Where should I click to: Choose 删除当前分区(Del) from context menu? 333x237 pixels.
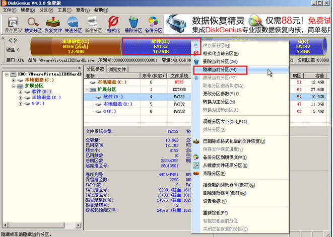click(x=240, y=61)
